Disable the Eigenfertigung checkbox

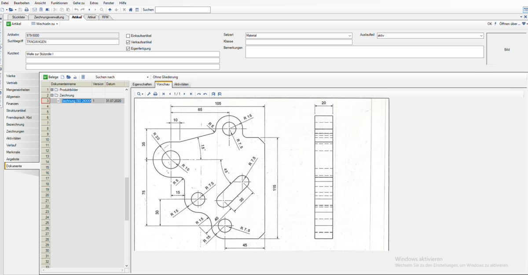(128, 48)
